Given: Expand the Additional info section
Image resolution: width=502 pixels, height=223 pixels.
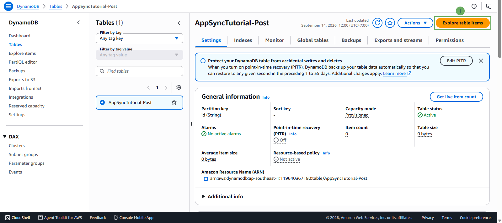Looking at the screenshot, I should (x=222, y=196).
